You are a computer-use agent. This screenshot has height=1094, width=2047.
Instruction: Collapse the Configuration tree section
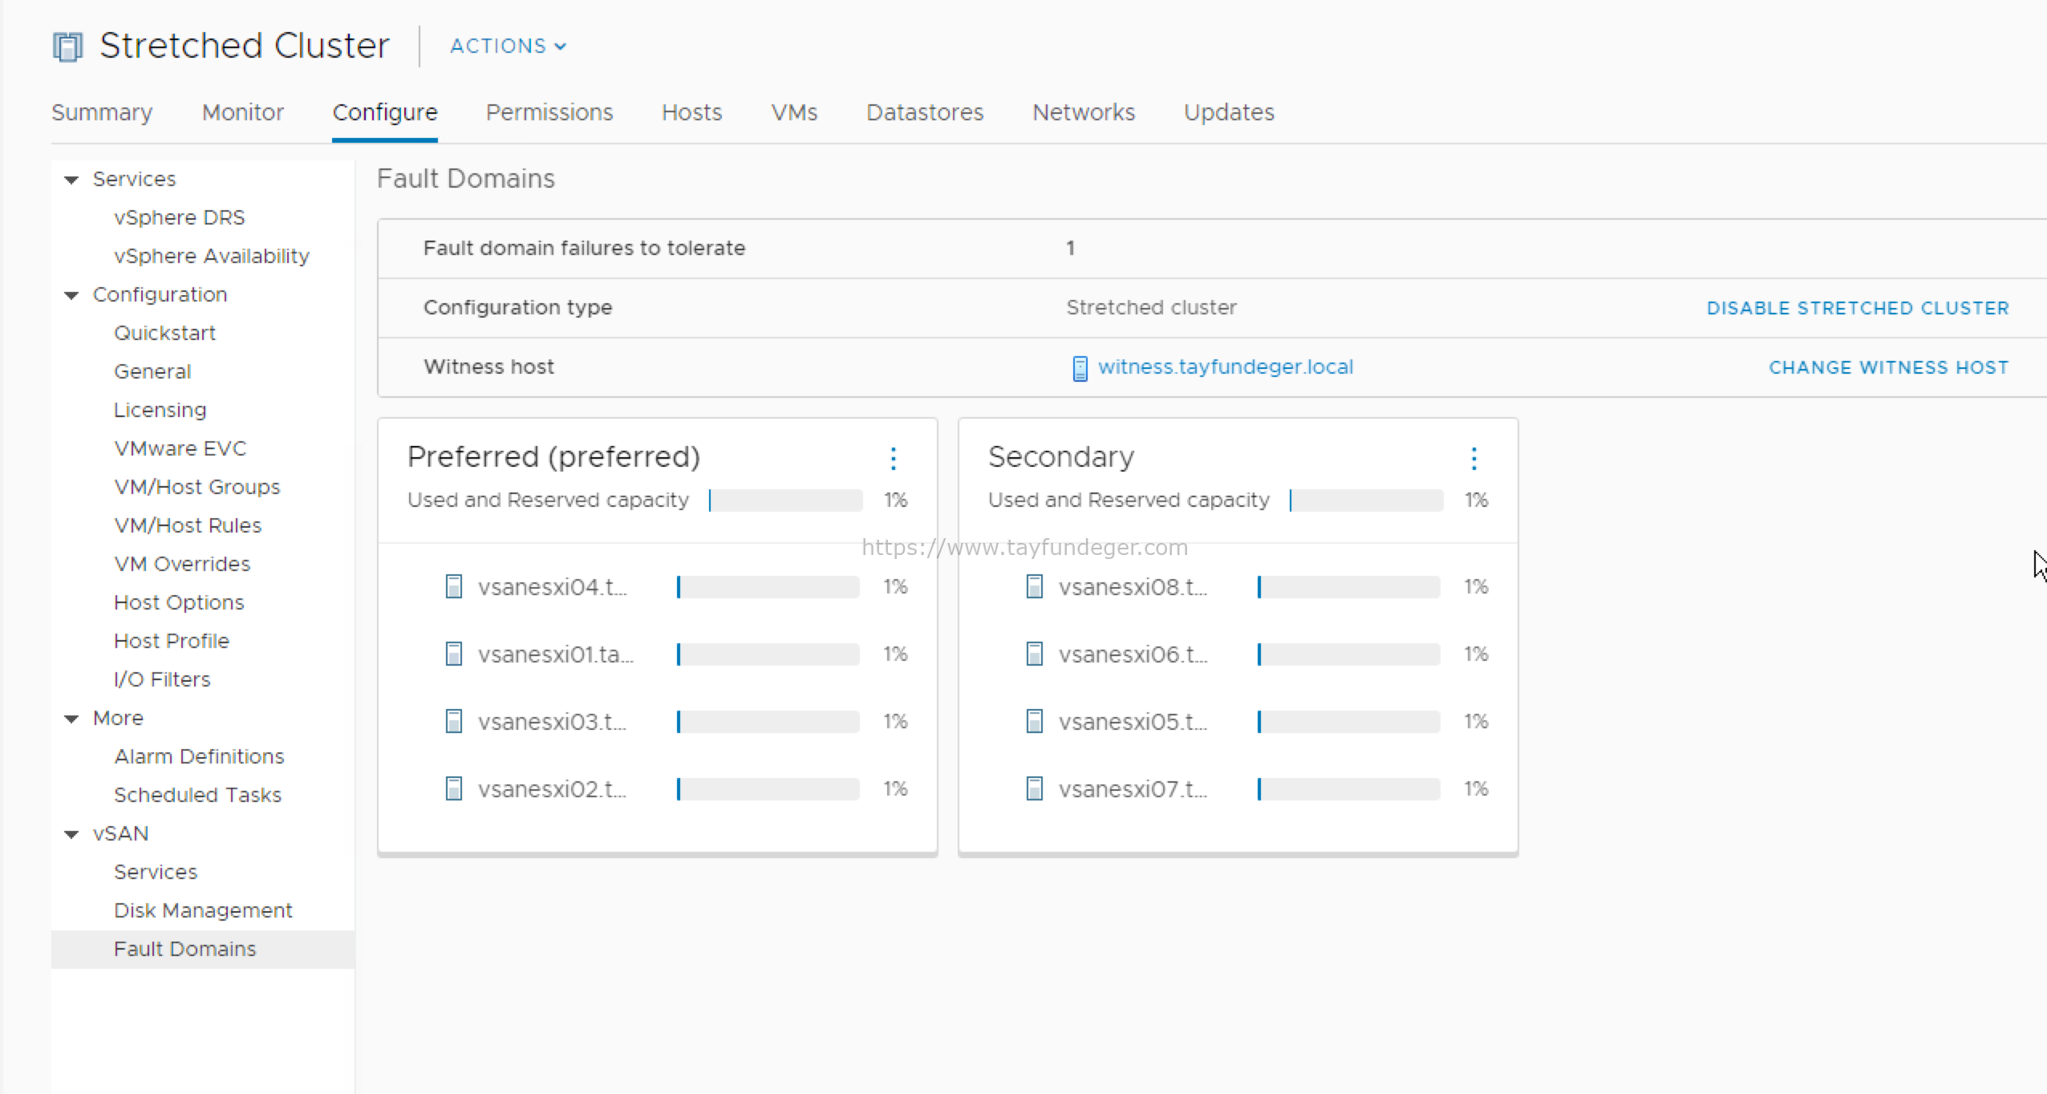(71, 295)
